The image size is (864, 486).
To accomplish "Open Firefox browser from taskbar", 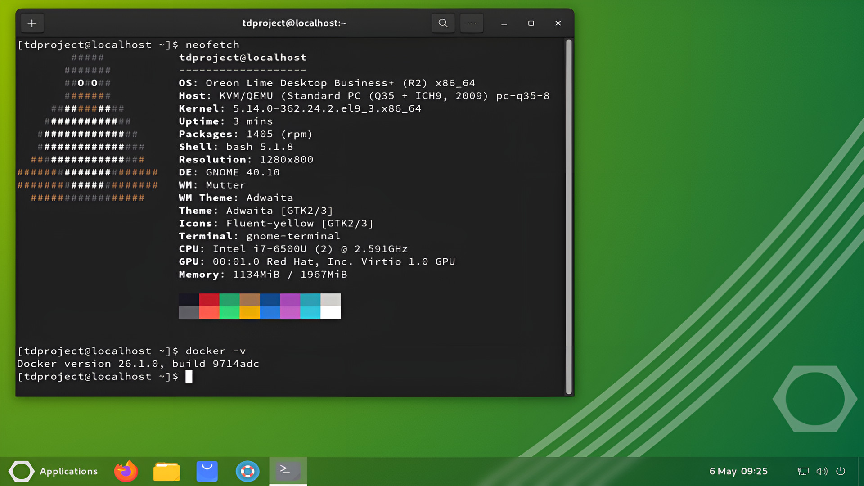I will [126, 471].
